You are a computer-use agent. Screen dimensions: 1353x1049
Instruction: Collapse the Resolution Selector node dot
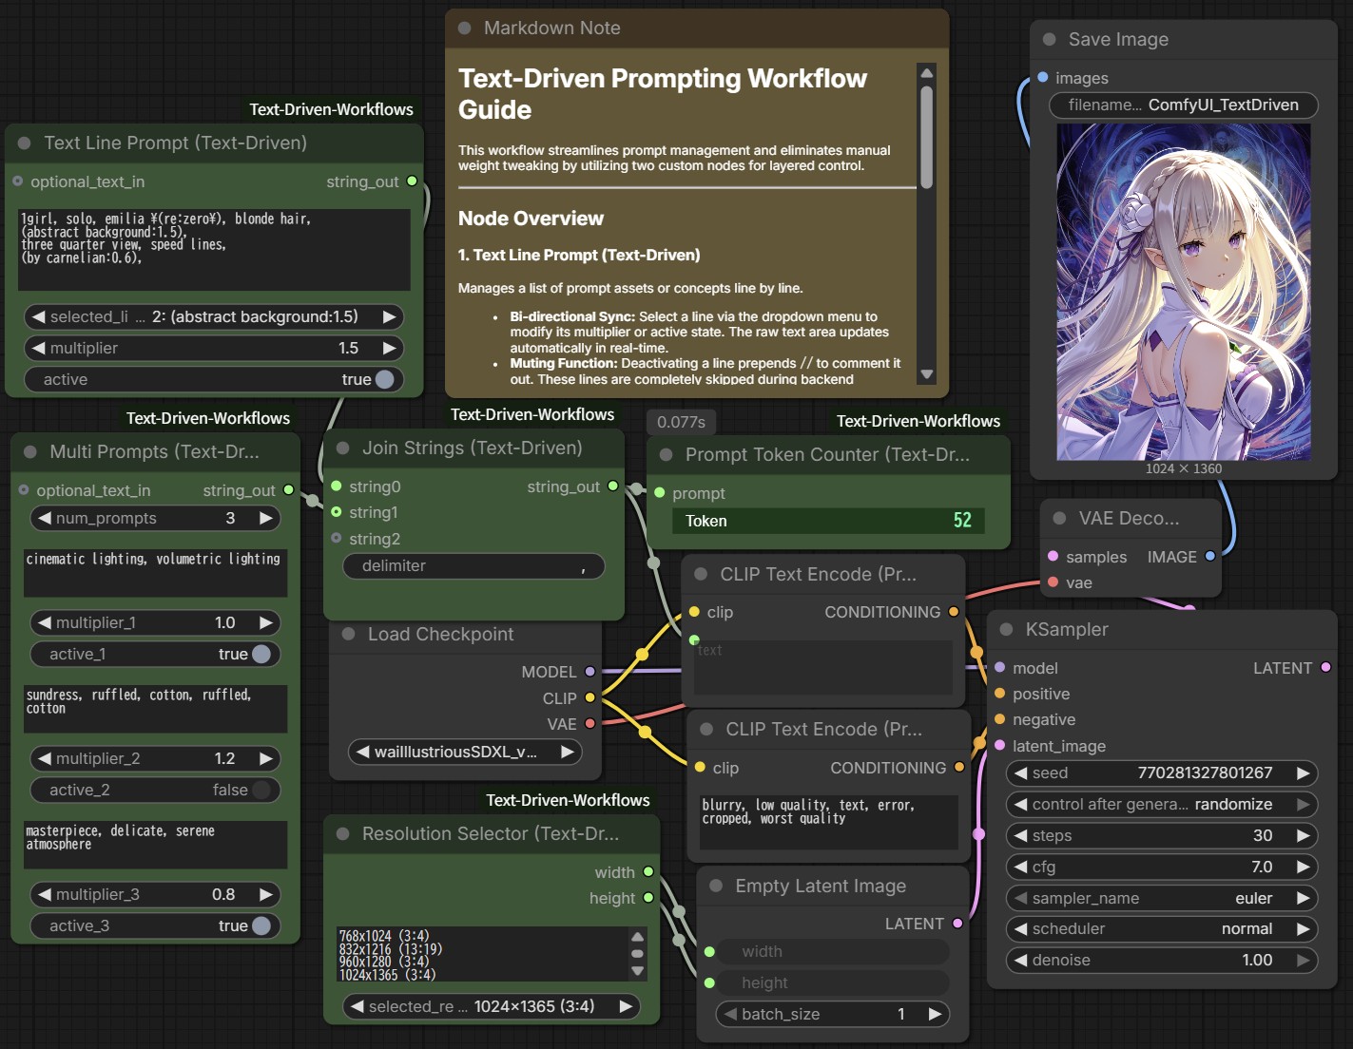(x=343, y=834)
